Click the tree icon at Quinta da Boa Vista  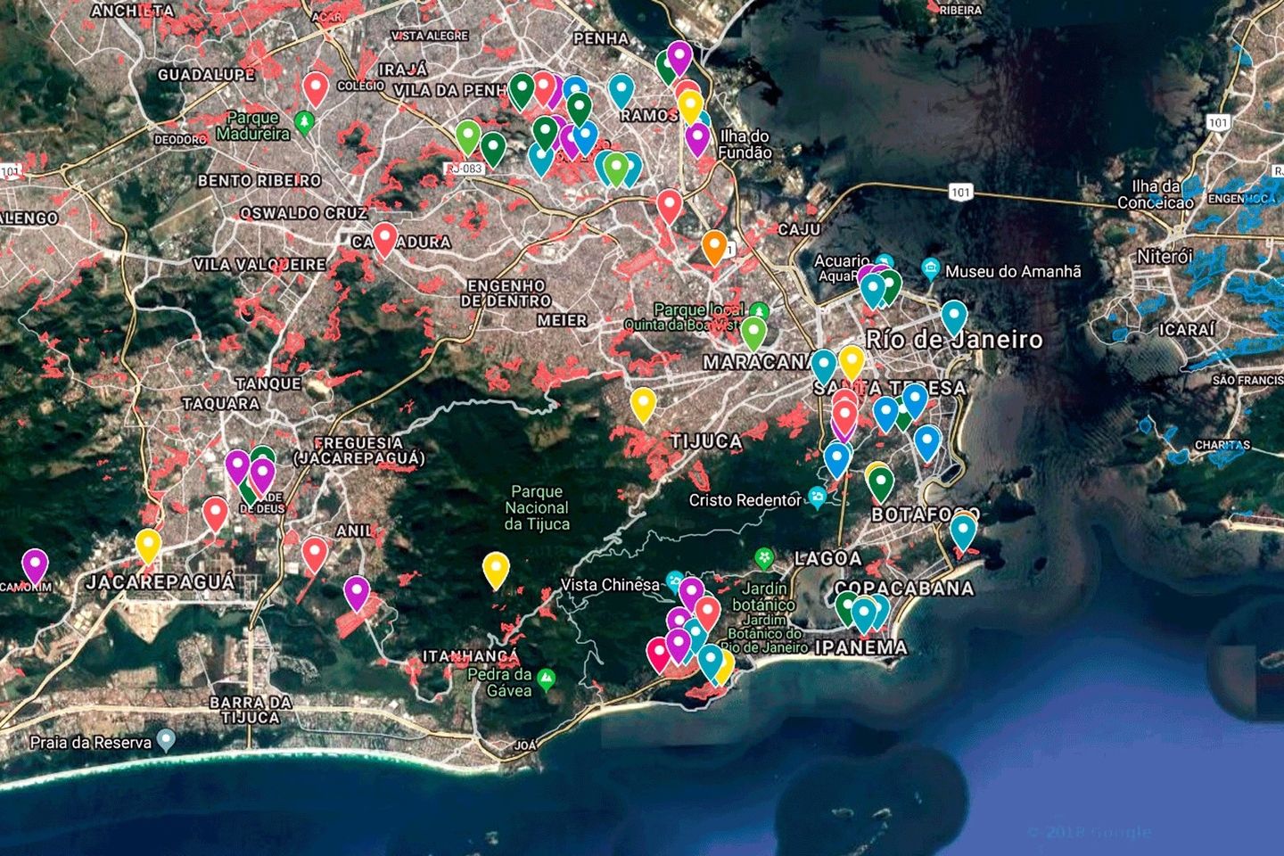758,312
